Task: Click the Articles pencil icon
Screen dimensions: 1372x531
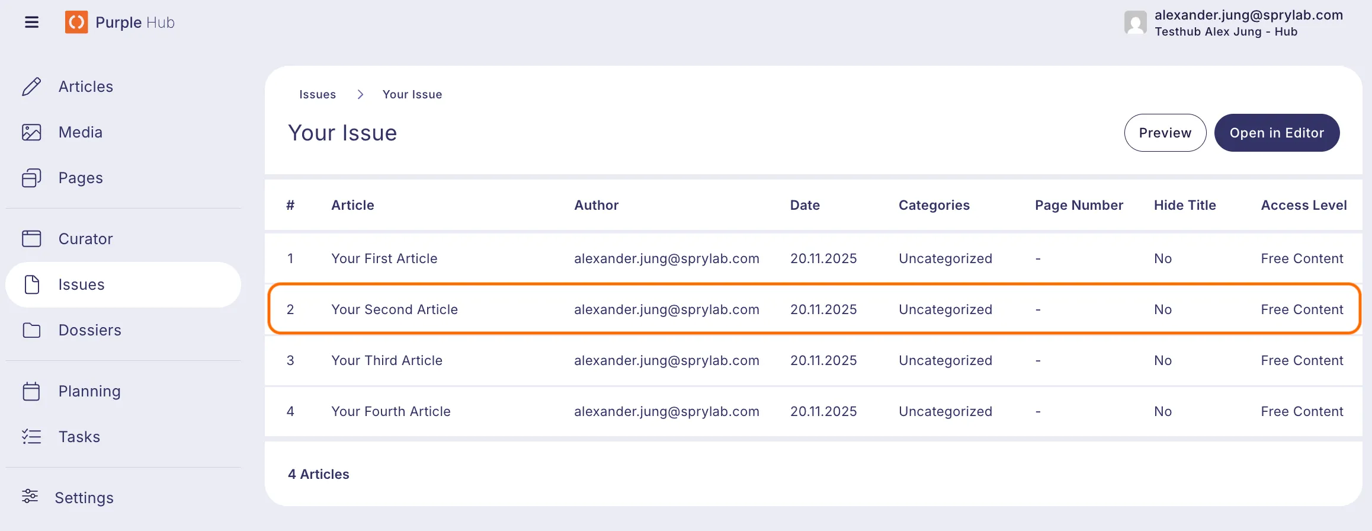Action: pyautogui.click(x=31, y=87)
